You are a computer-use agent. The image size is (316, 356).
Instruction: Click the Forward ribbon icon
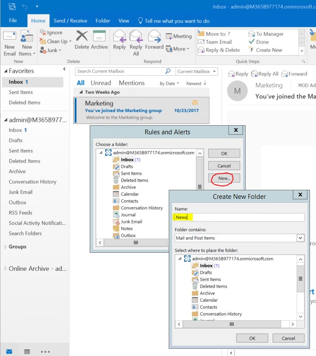pyautogui.click(x=154, y=36)
